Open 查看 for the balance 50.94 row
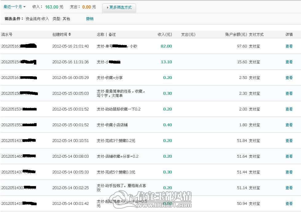 pyautogui.click(x=289, y=204)
